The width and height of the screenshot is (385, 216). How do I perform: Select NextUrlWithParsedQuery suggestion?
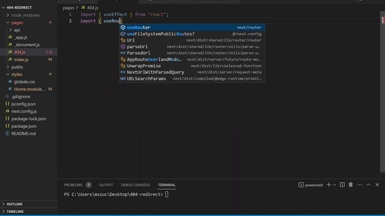(192, 72)
